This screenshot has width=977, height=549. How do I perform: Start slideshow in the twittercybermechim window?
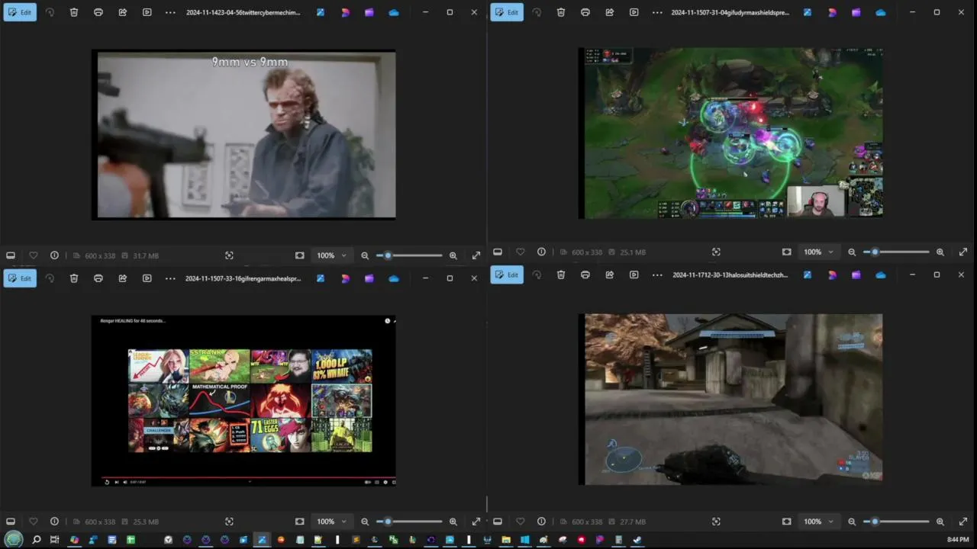pyautogui.click(x=147, y=12)
